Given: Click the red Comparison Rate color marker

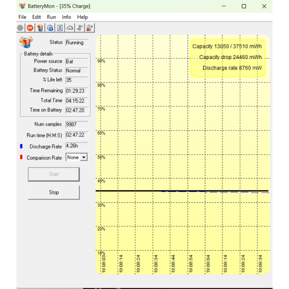Looking at the screenshot, I should [x=21, y=158].
